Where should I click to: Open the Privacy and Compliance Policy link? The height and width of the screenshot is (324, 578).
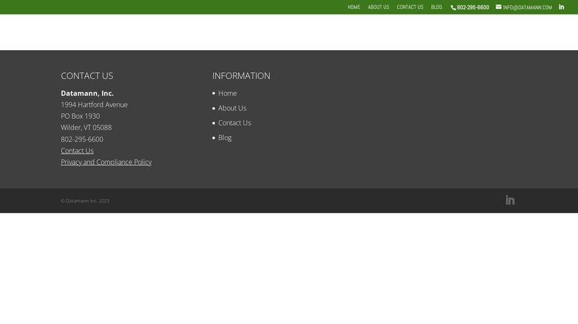coord(106,162)
